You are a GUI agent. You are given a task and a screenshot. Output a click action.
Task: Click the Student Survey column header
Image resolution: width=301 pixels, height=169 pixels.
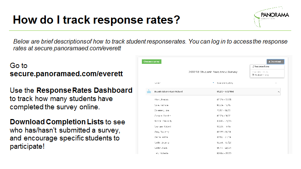pos(225,83)
